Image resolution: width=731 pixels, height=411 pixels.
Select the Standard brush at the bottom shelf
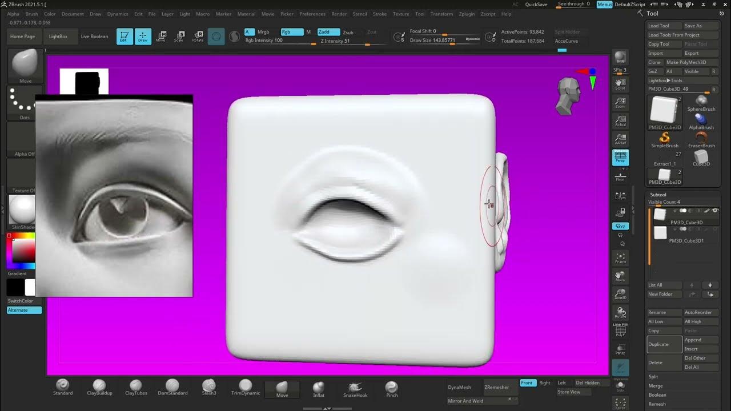(x=63, y=387)
